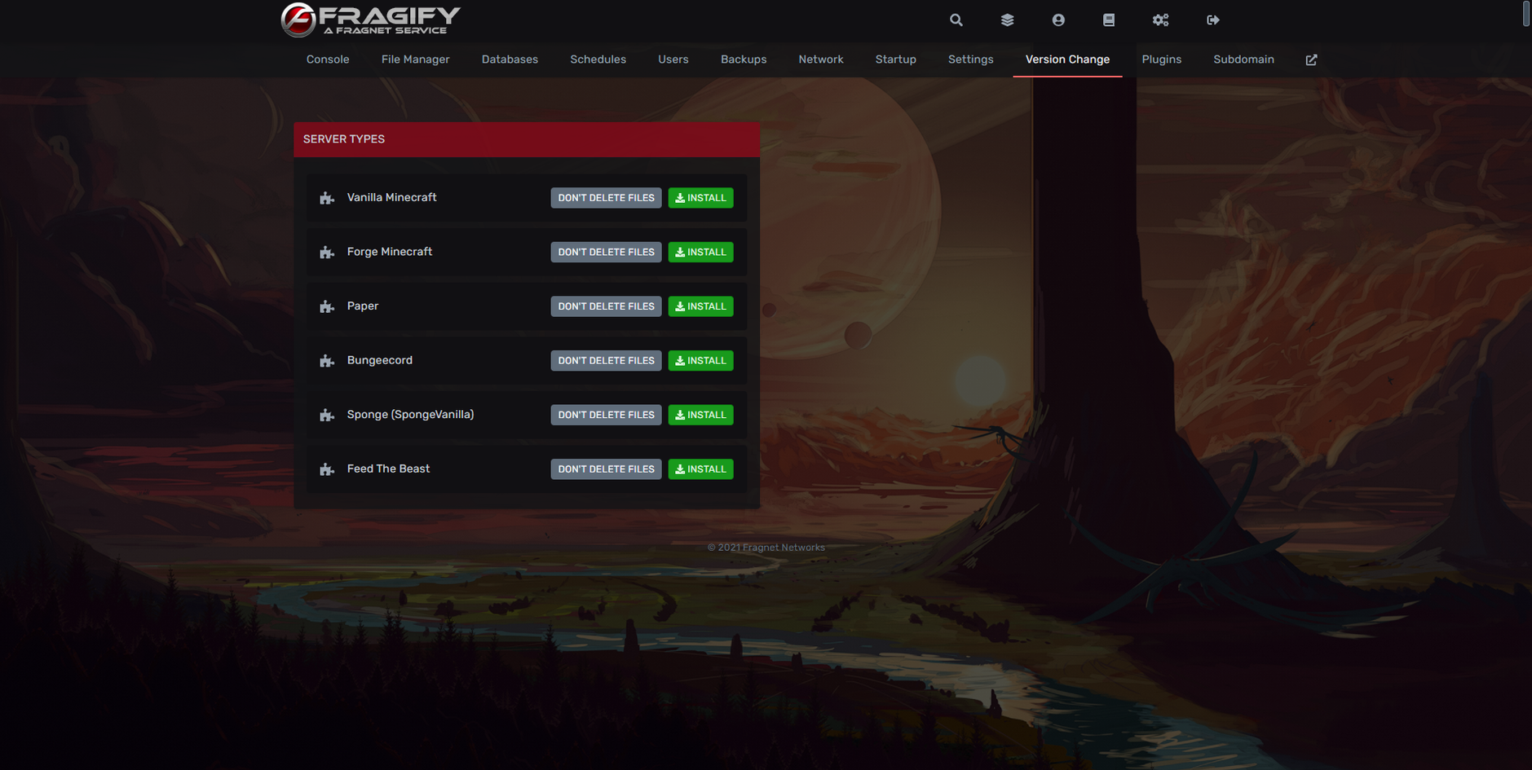Click the Bungeecord label

coord(380,360)
